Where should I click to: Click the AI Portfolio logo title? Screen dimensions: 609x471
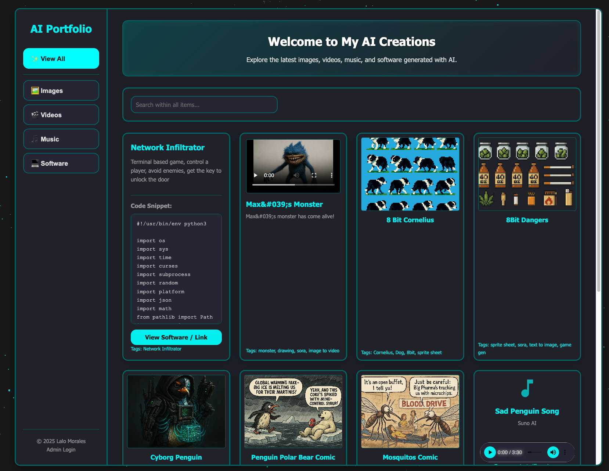(61, 29)
